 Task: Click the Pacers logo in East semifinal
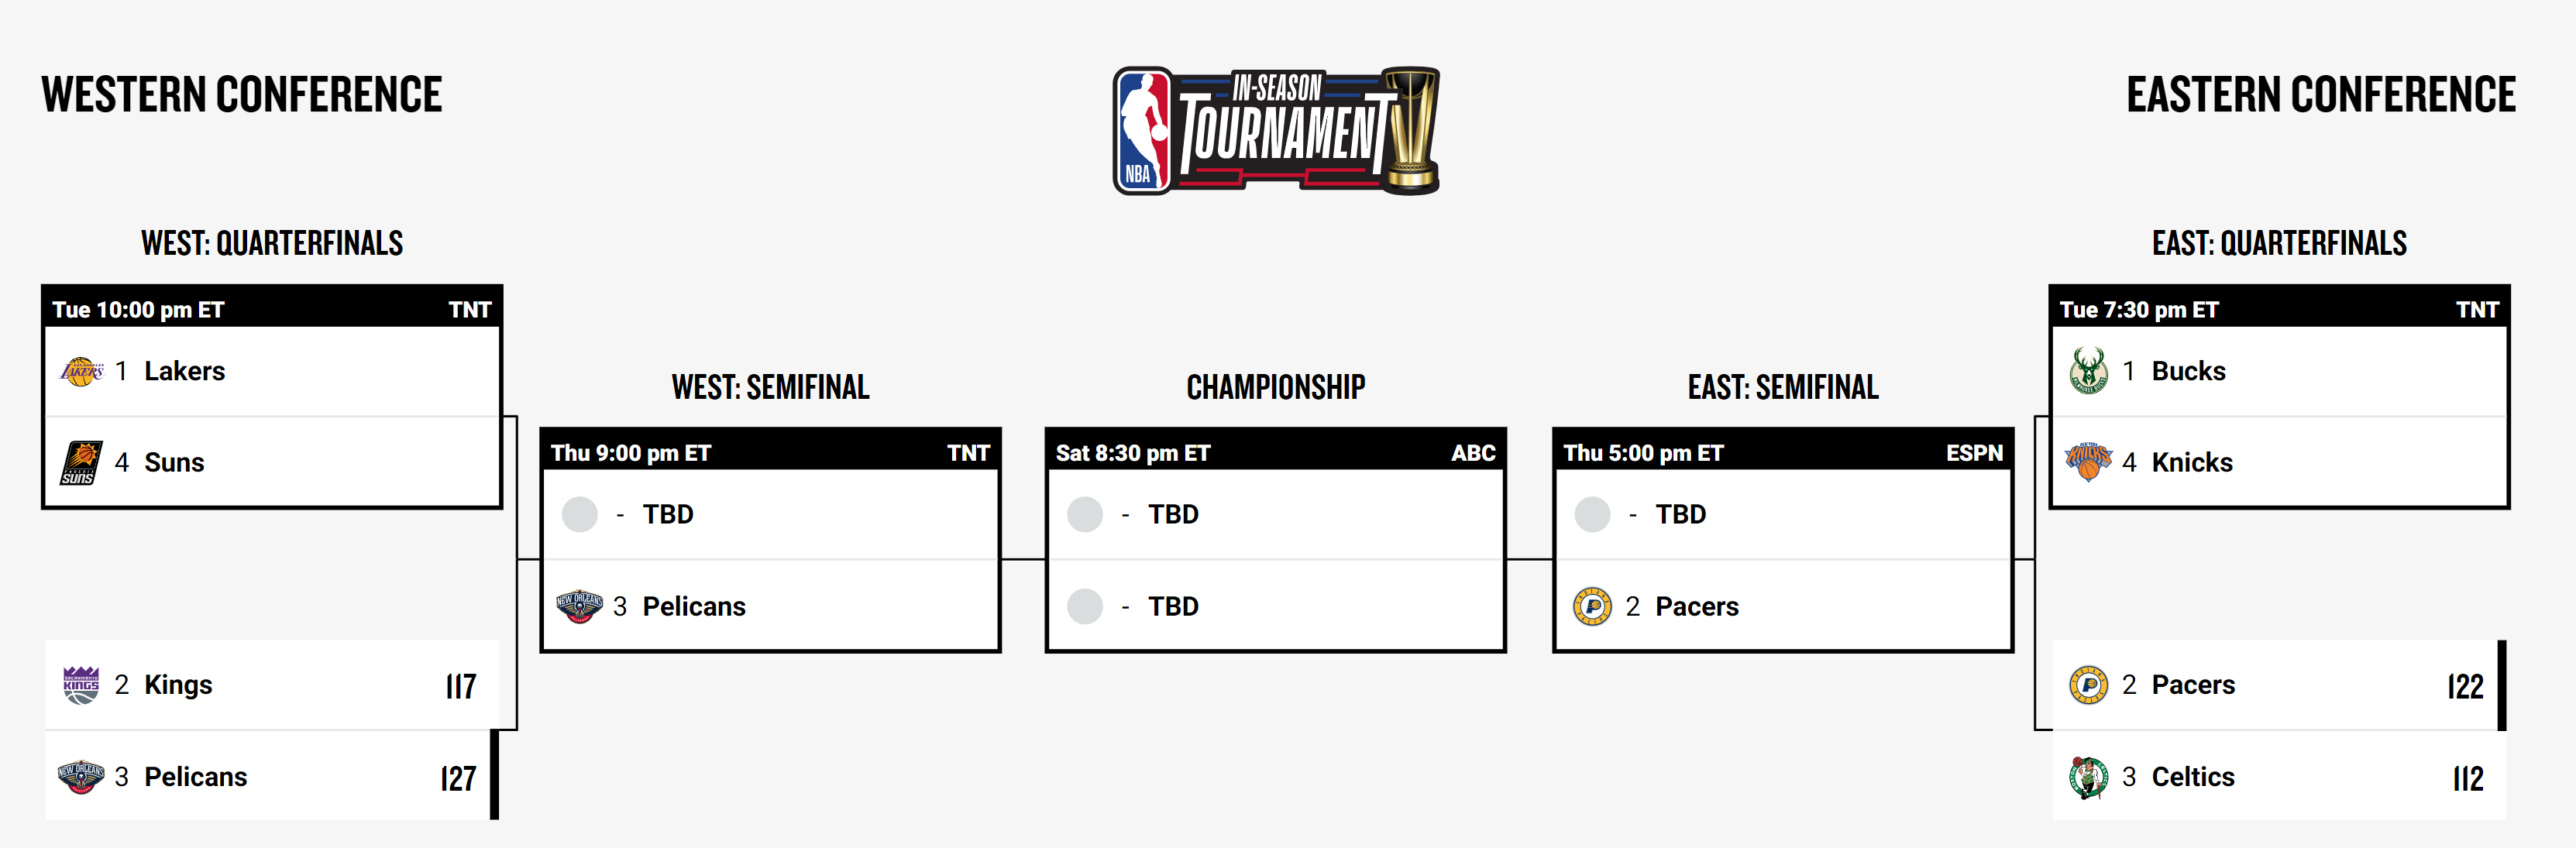click(1592, 606)
